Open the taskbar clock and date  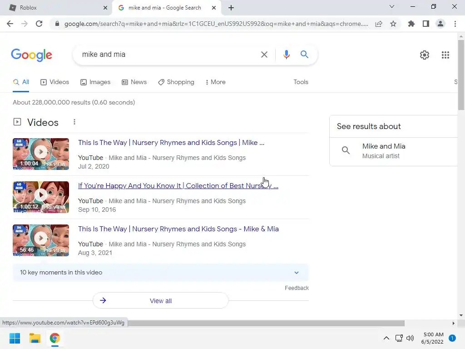pos(432,338)
